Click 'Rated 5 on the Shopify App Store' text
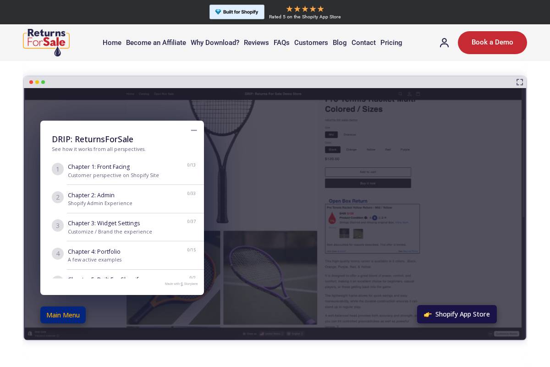This screenshot has width=550, height=367. tap(305, 17)
